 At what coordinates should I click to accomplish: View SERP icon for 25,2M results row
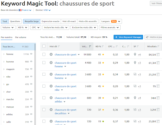tap(158, 74)
